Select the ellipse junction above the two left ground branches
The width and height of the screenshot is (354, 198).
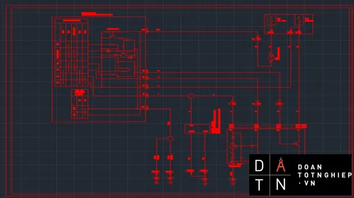[170, 139]
